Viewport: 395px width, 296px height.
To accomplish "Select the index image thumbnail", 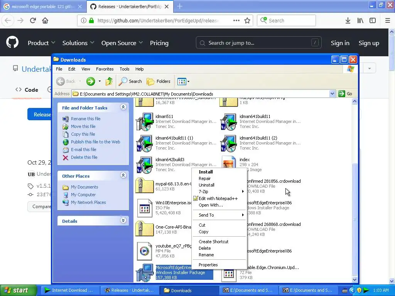I will [229, 162].
